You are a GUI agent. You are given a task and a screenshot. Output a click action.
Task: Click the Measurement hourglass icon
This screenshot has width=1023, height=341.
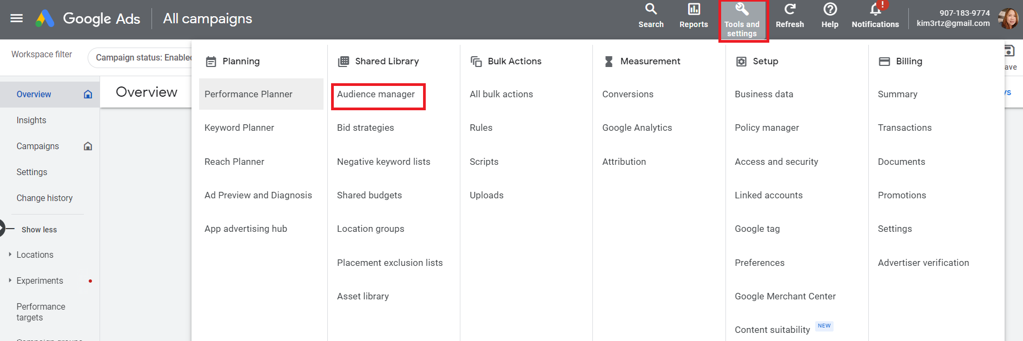pos(609,62)
